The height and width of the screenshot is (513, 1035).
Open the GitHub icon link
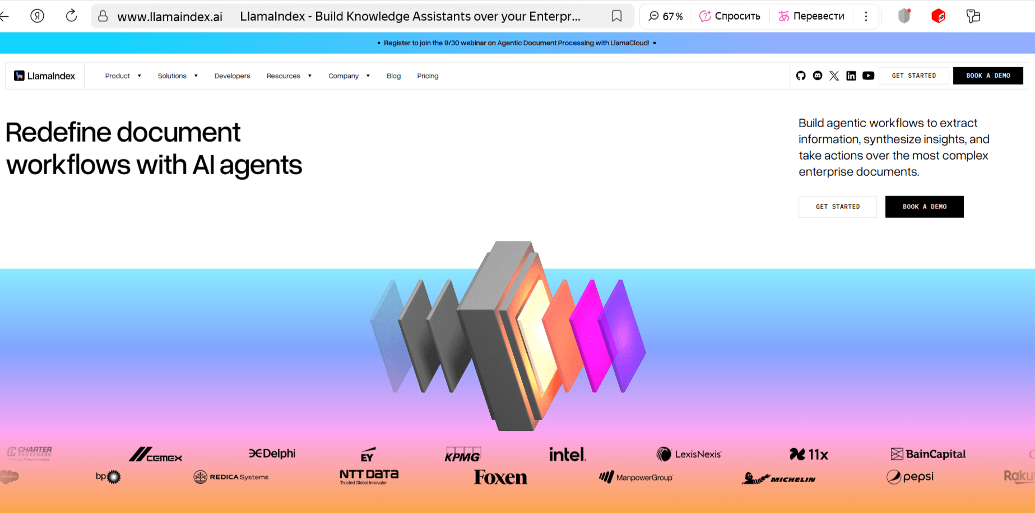[801, 76]
